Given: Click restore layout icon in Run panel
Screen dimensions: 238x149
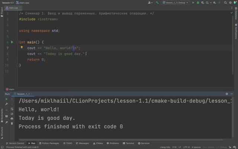Looking at the screenshot, I should tap(7, 116).
